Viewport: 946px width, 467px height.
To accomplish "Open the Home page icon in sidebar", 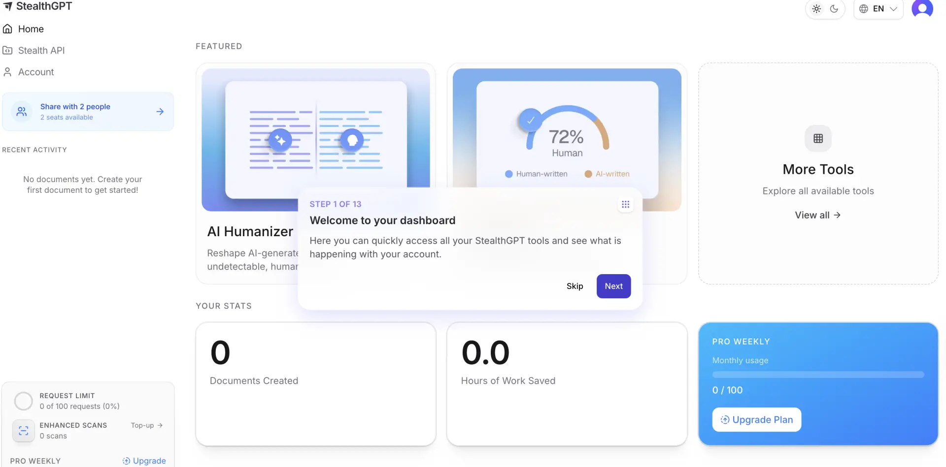I will 7,29.
